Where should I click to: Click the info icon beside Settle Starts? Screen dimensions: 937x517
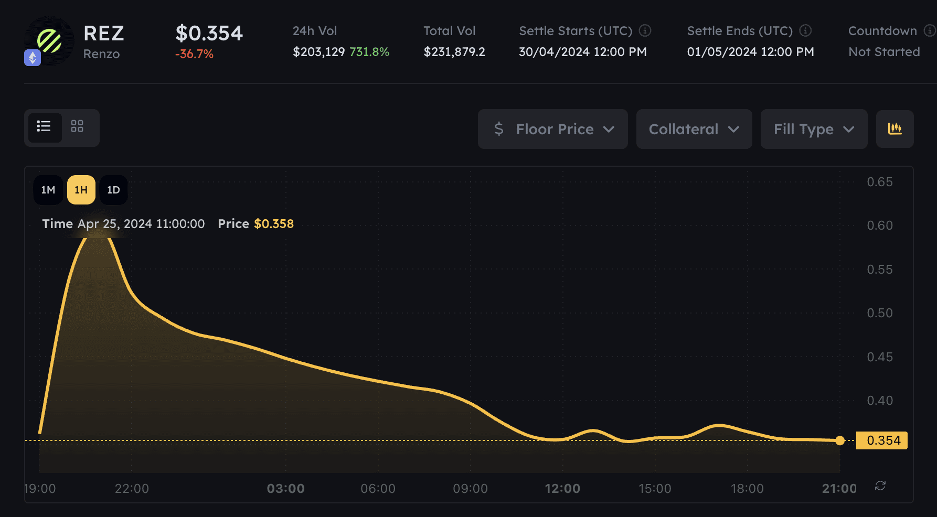coord(644,31)
